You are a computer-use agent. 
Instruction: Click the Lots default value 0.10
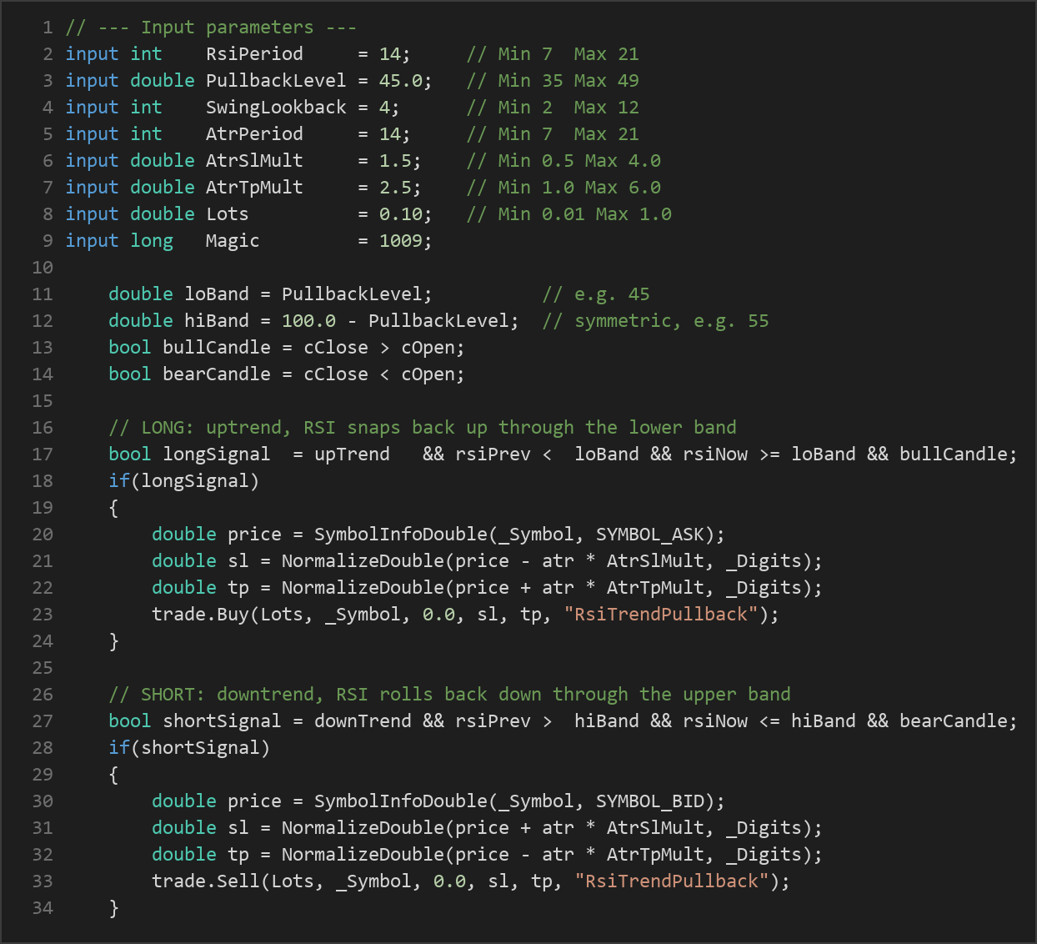tap(400, 213)
